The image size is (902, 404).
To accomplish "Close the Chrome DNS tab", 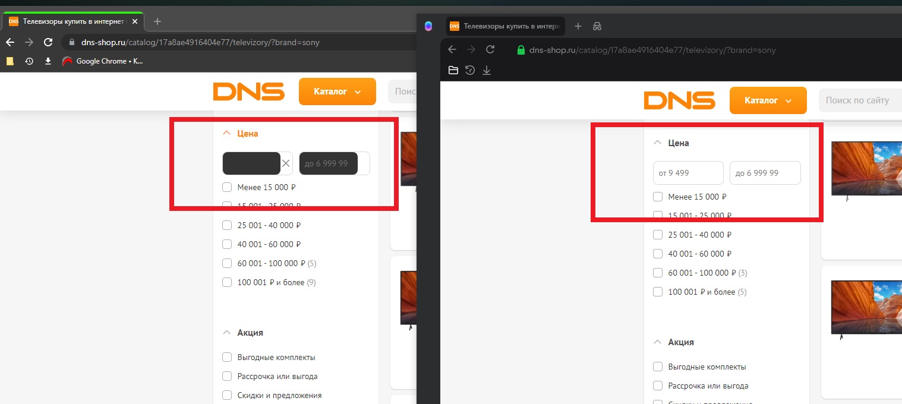I will [134, 21].
